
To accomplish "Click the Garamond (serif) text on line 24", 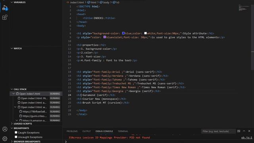I will 95,95.
